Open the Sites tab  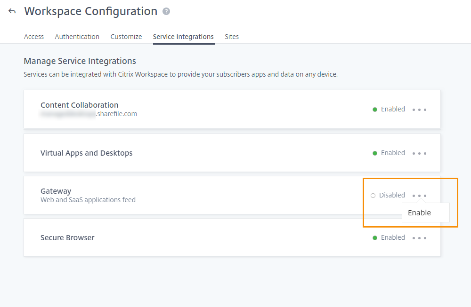pyautogui.click(x=232, y=37)
